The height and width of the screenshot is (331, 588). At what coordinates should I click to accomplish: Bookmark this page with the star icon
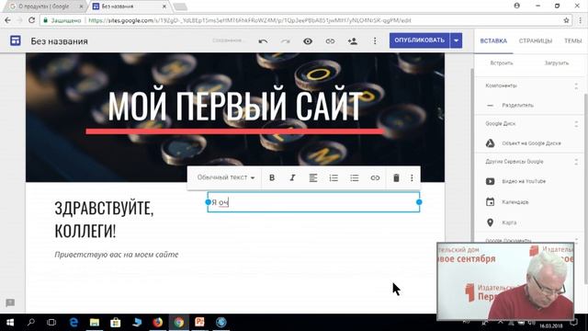[x=566, y=20]
